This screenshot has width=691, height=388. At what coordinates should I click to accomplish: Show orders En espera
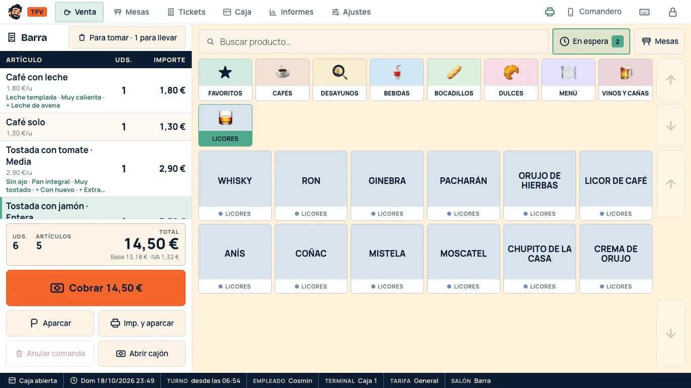point(591,41)
